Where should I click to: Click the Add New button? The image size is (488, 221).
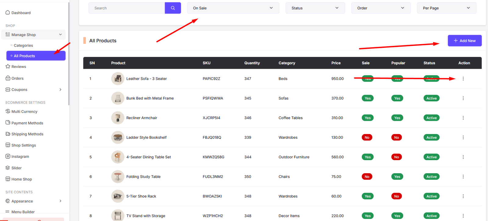(465, 40)
